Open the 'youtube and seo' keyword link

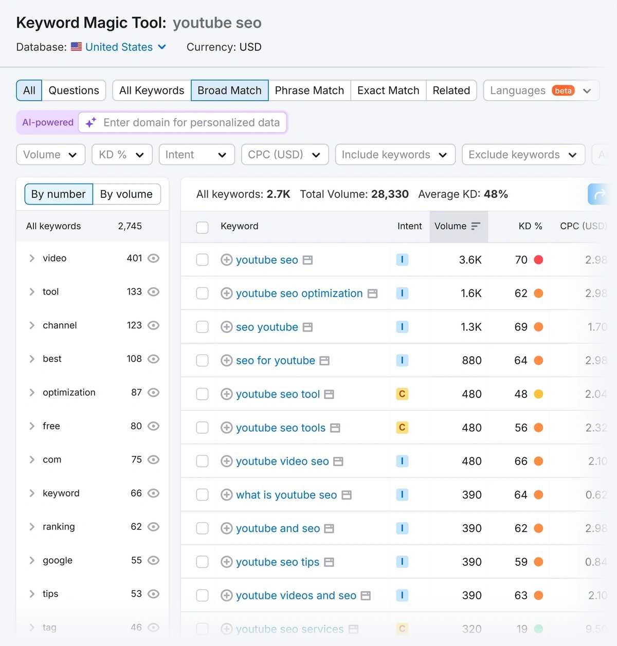[278, 528]
